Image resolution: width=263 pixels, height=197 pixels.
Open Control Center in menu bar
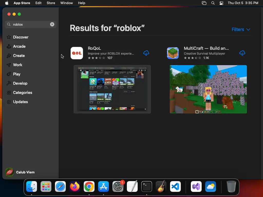pyautogui.click(x=221, y=3)
